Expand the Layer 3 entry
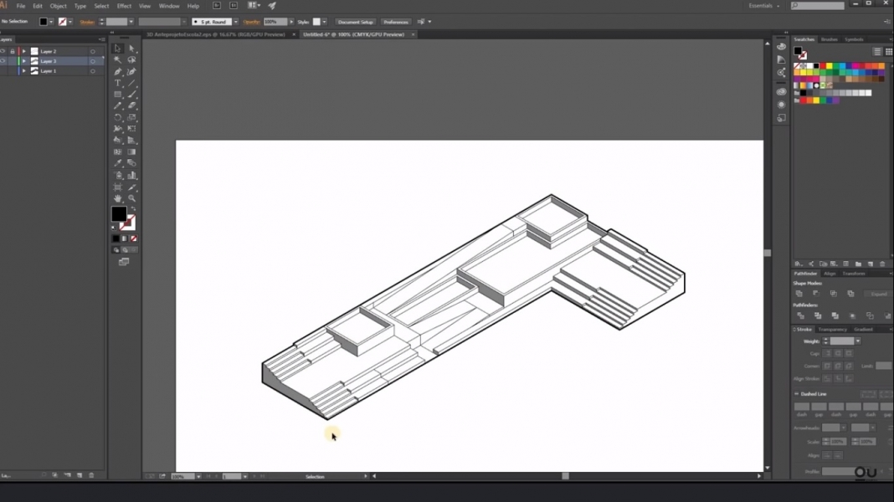This screenshot has height=502, width=894. [23, 60]
